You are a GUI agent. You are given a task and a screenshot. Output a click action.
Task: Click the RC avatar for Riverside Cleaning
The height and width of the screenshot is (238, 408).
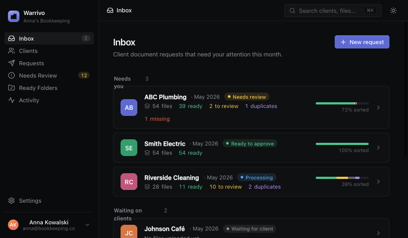click(x=129, y=182)
